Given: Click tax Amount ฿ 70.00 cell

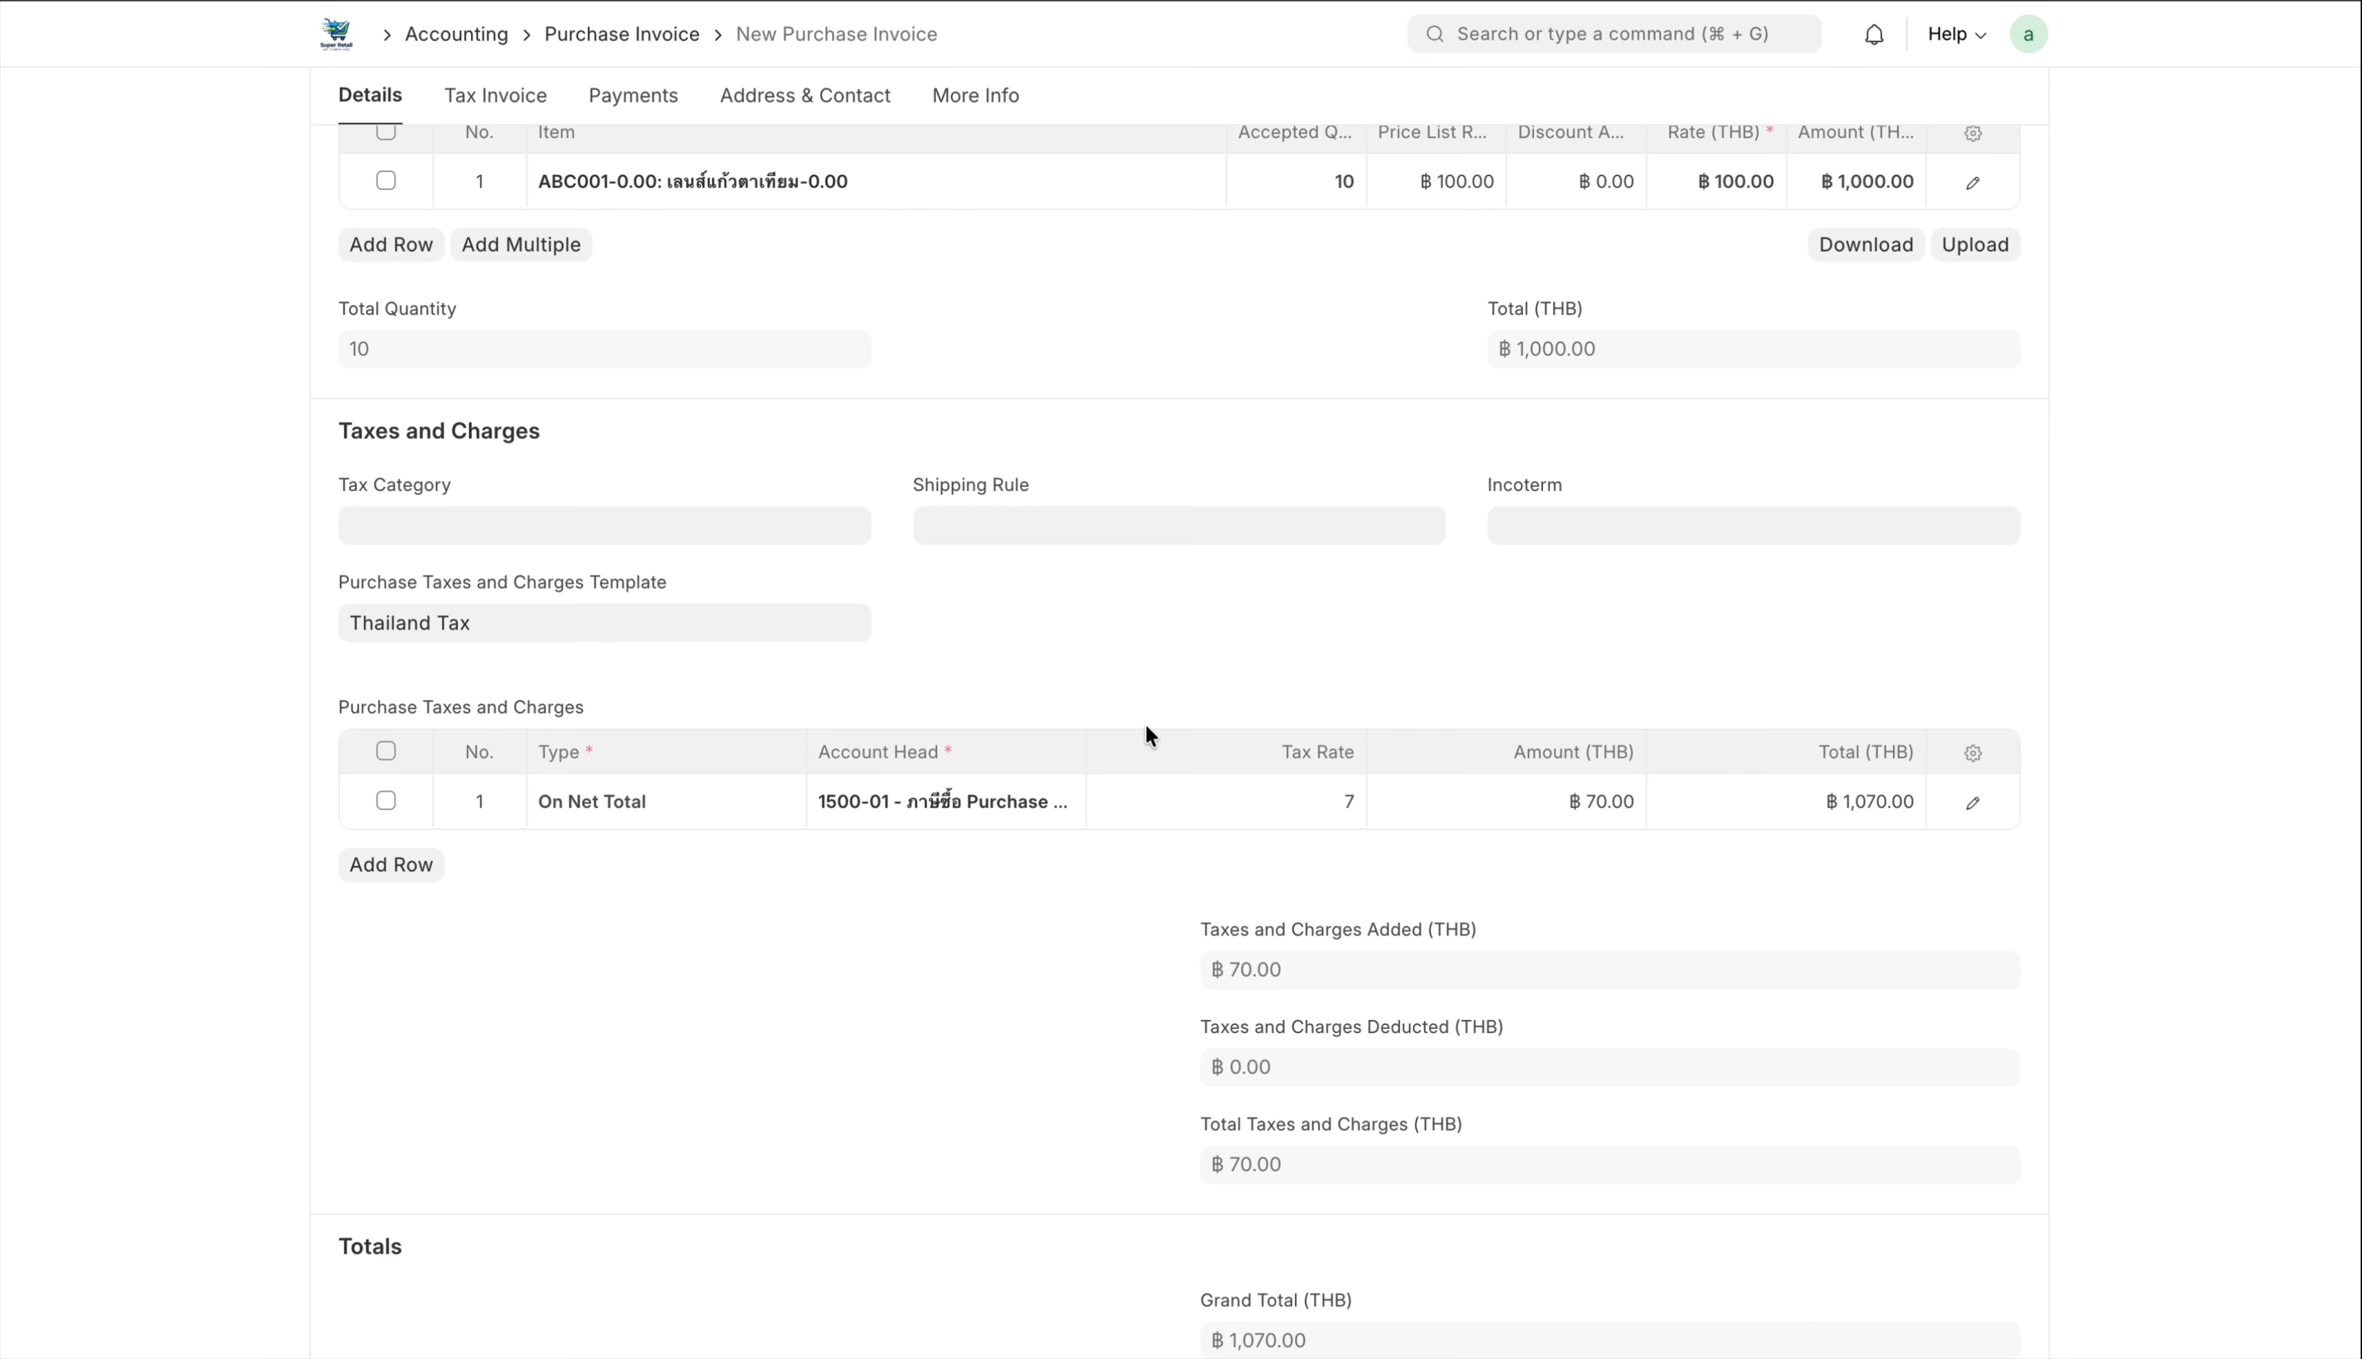Looking at the screenshot, I should (1506, 801).
